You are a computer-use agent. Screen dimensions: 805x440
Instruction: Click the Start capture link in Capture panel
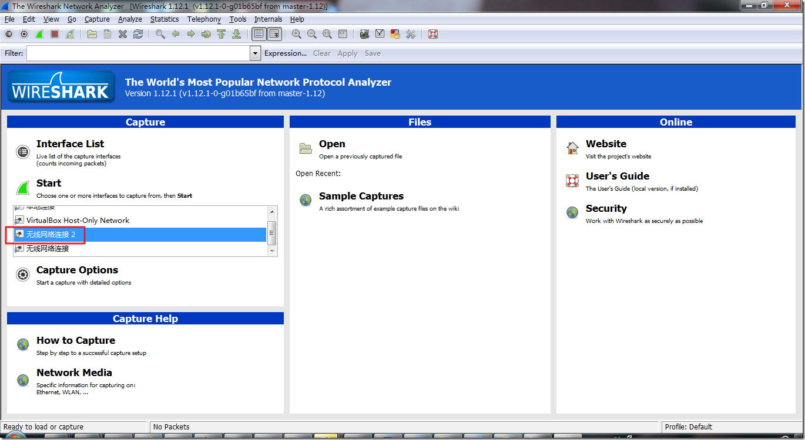tap(49, 183)
